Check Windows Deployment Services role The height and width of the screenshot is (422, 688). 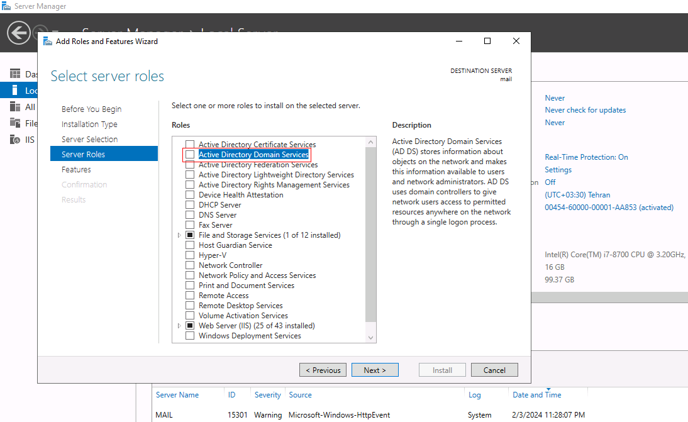click(x=190, y=336)
